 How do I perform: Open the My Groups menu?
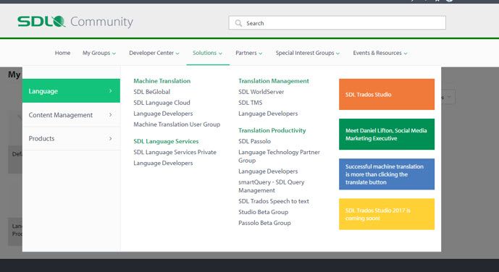tap(99, 53)
